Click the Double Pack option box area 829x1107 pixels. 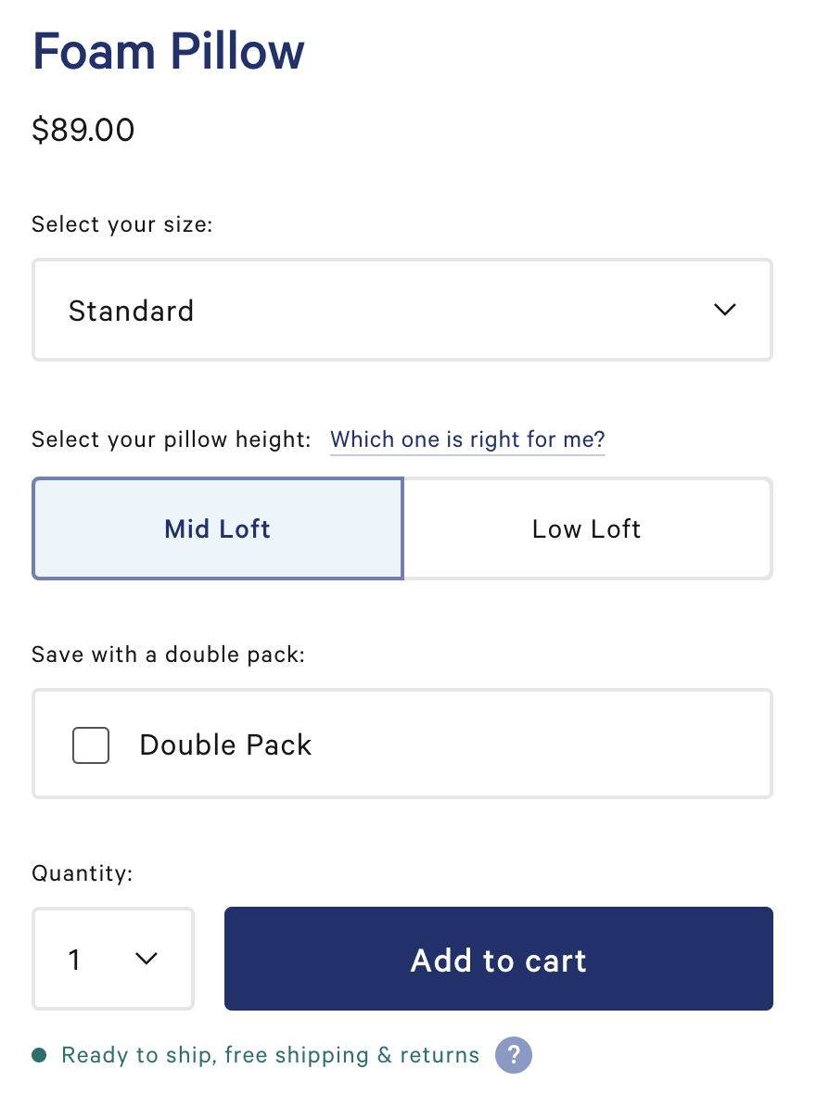pyautogui.click(x=538, y=744)
